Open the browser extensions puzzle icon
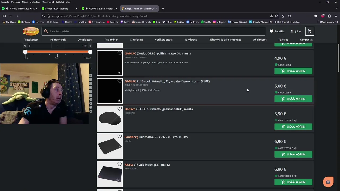Screen dimensions: 340x191 pyautogui.click(x=329, y=16)
